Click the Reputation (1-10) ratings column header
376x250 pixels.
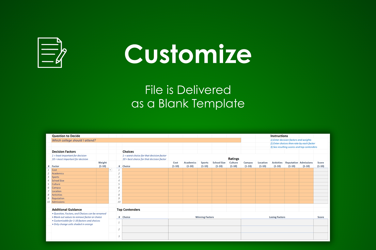pos(292,164)
